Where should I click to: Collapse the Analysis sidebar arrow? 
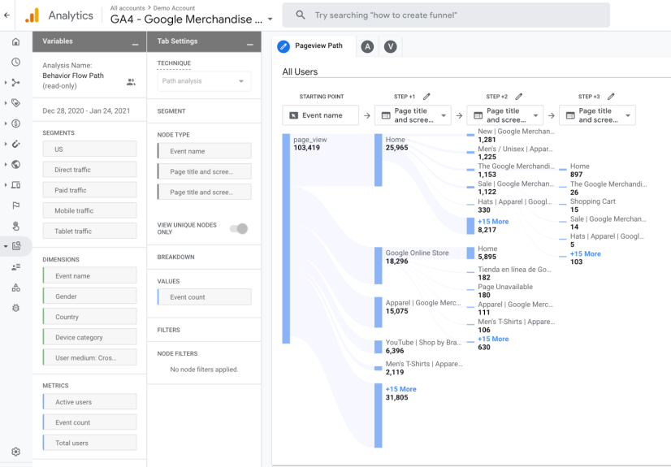click(x=5, y=246)
